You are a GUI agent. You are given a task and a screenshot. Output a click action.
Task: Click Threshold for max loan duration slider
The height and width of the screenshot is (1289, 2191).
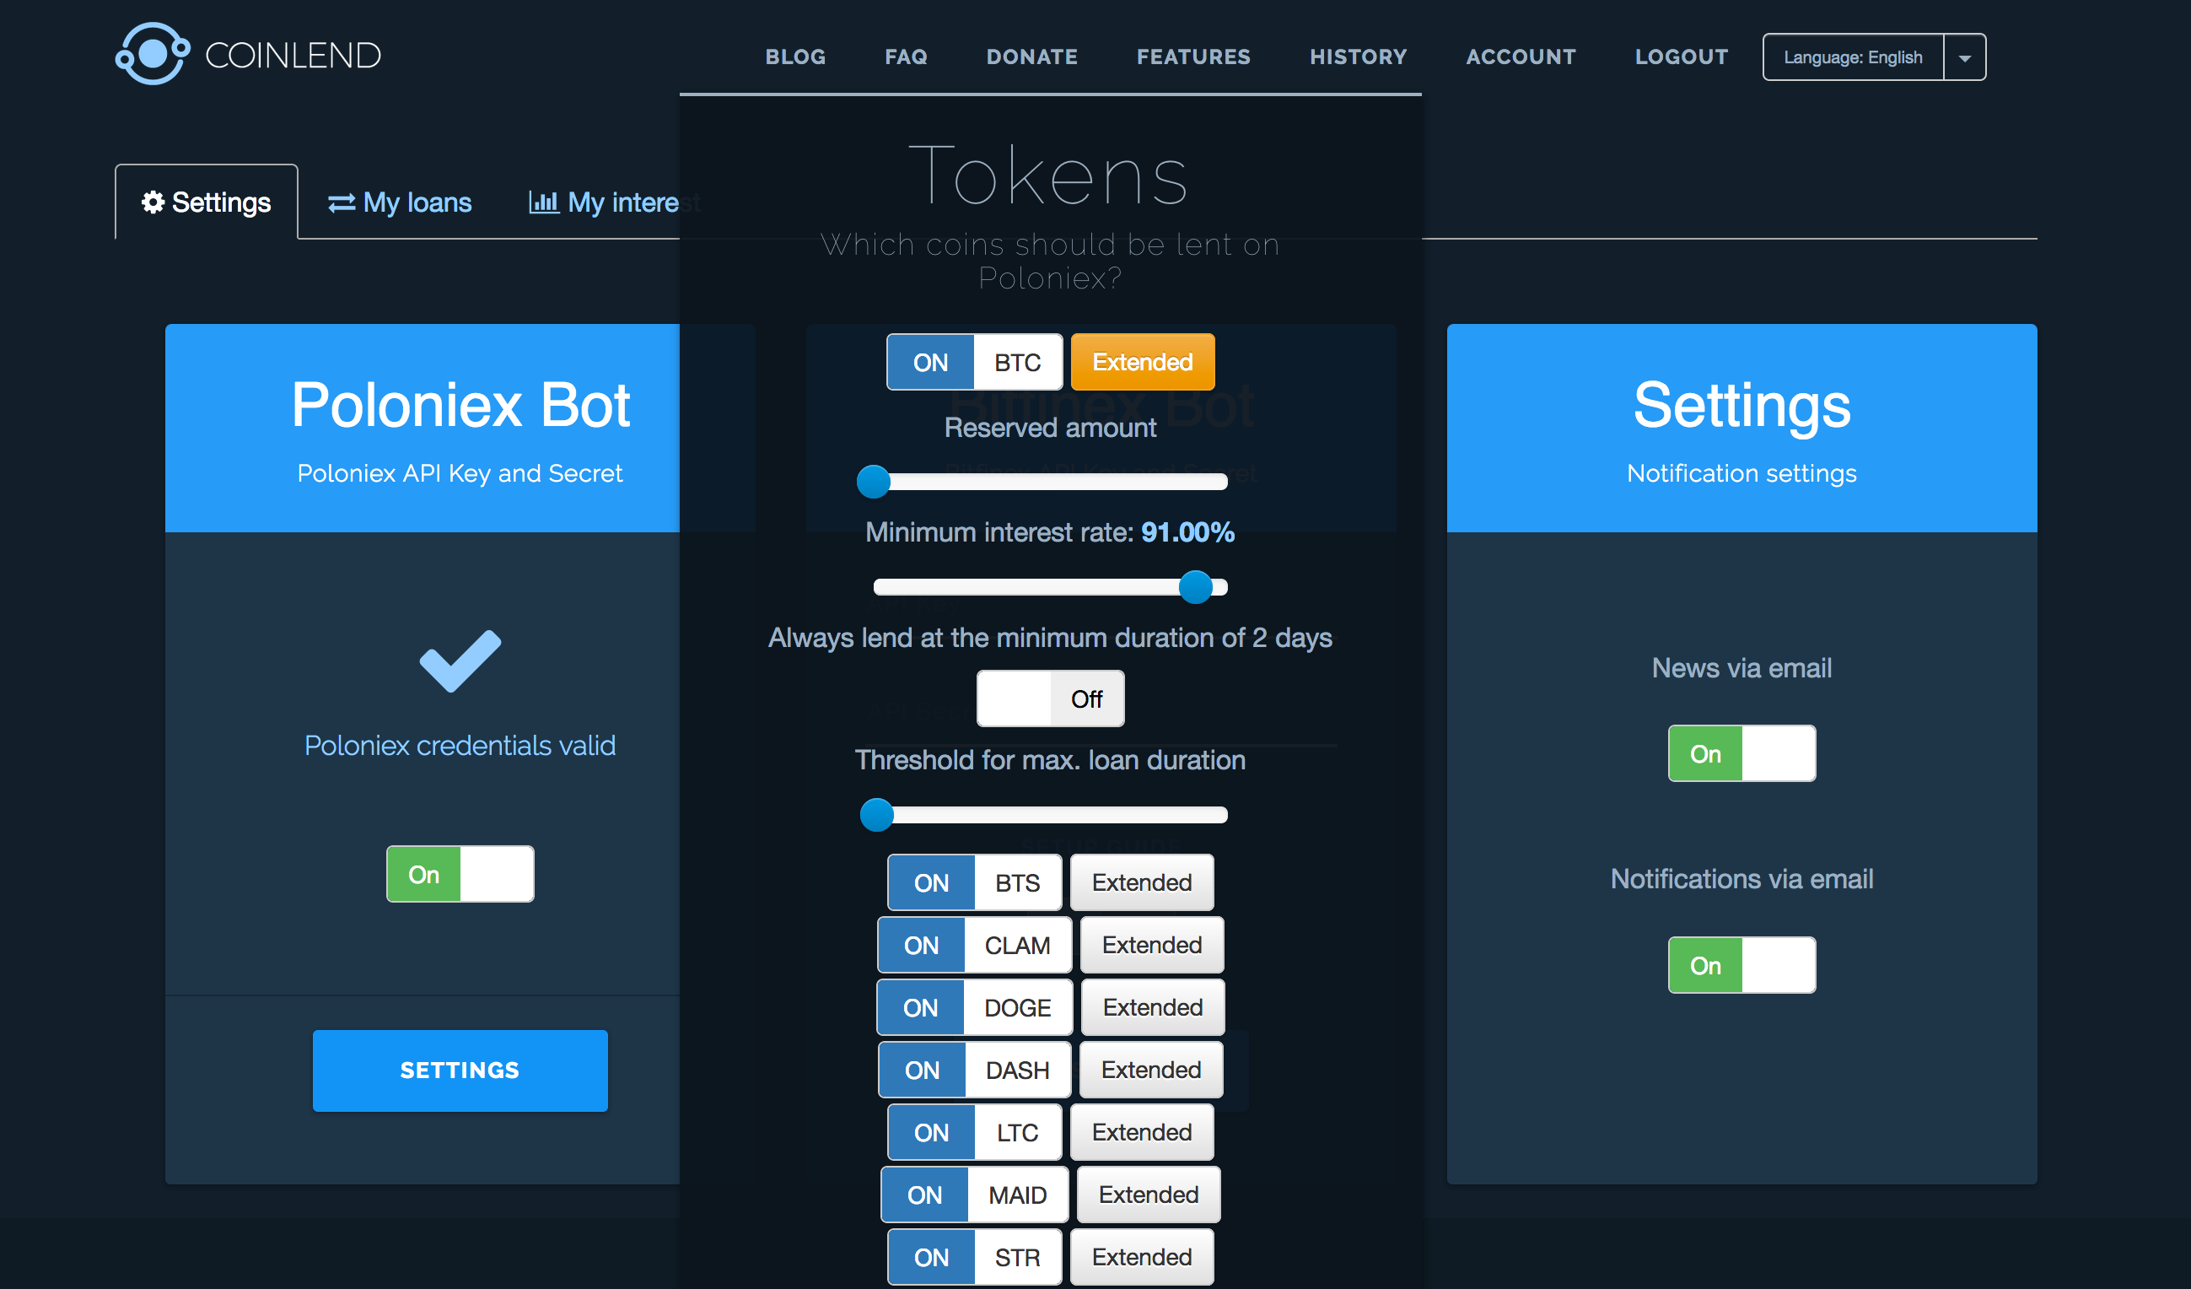[x=876, y=815]
